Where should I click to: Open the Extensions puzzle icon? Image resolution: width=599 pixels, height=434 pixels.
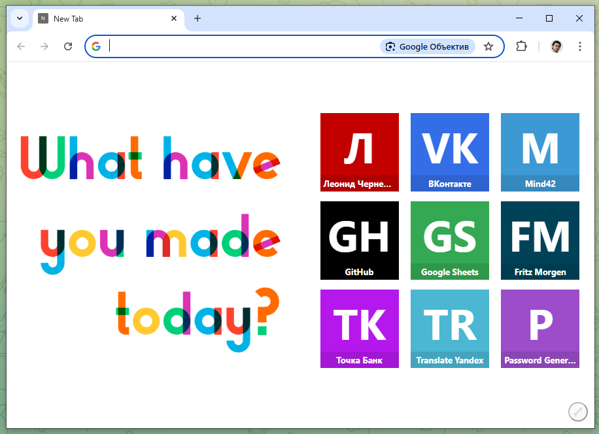[521, 46]
